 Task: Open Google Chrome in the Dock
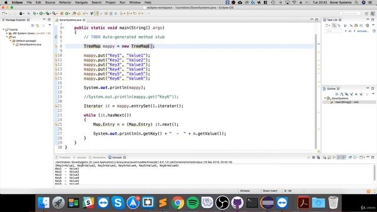pos(178,203)
